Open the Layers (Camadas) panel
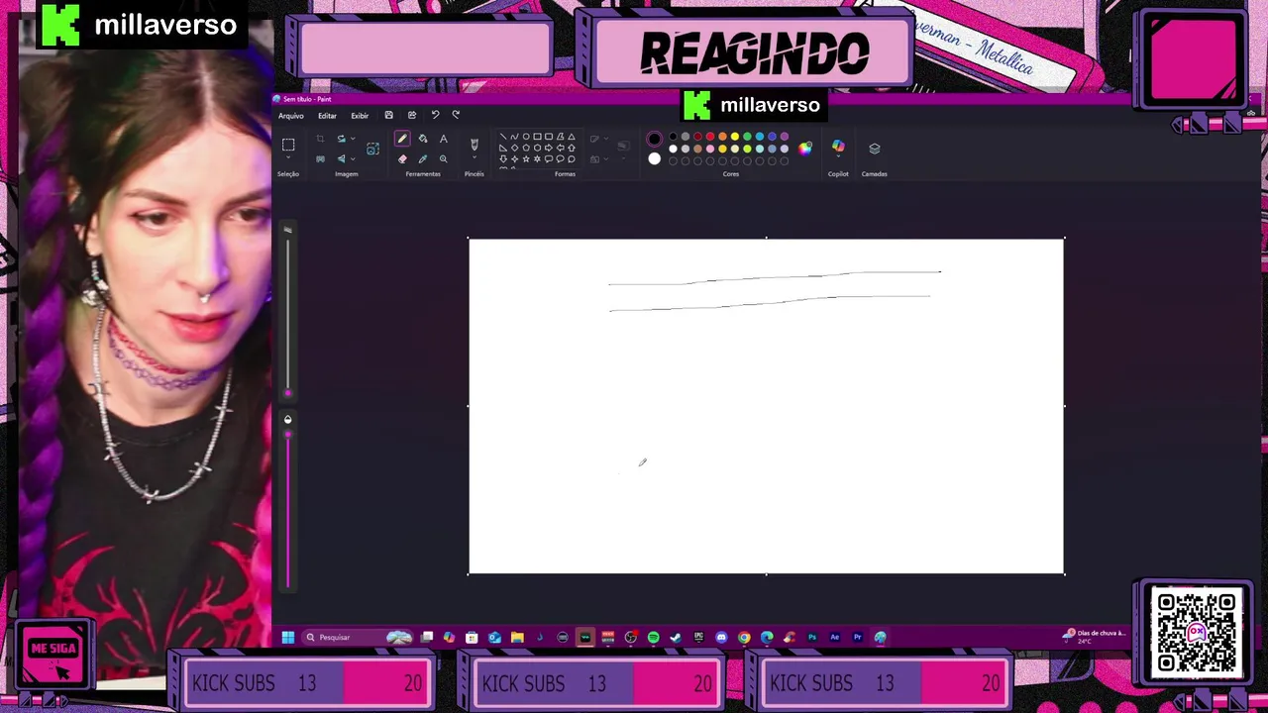Viewport: 1268px width, 713px height. pyautogui.click(x=875, y=149)
